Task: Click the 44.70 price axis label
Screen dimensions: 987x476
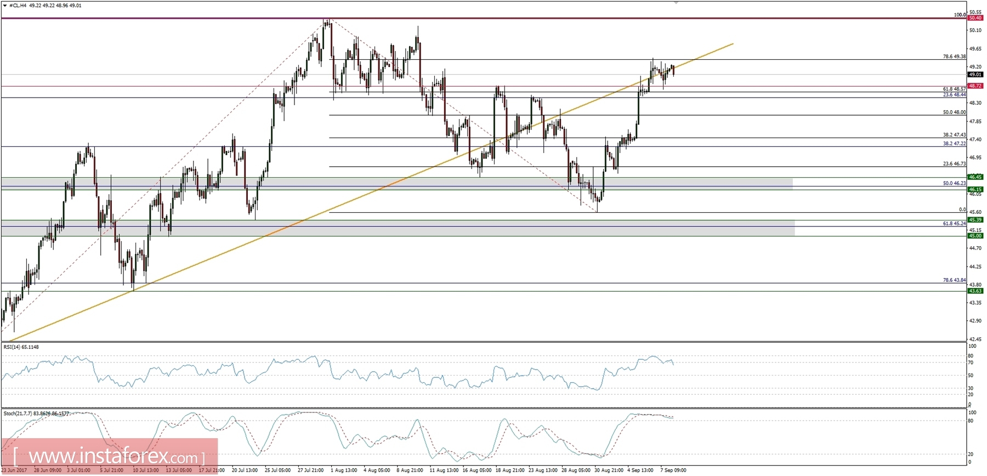Action: tap(975, 248)
